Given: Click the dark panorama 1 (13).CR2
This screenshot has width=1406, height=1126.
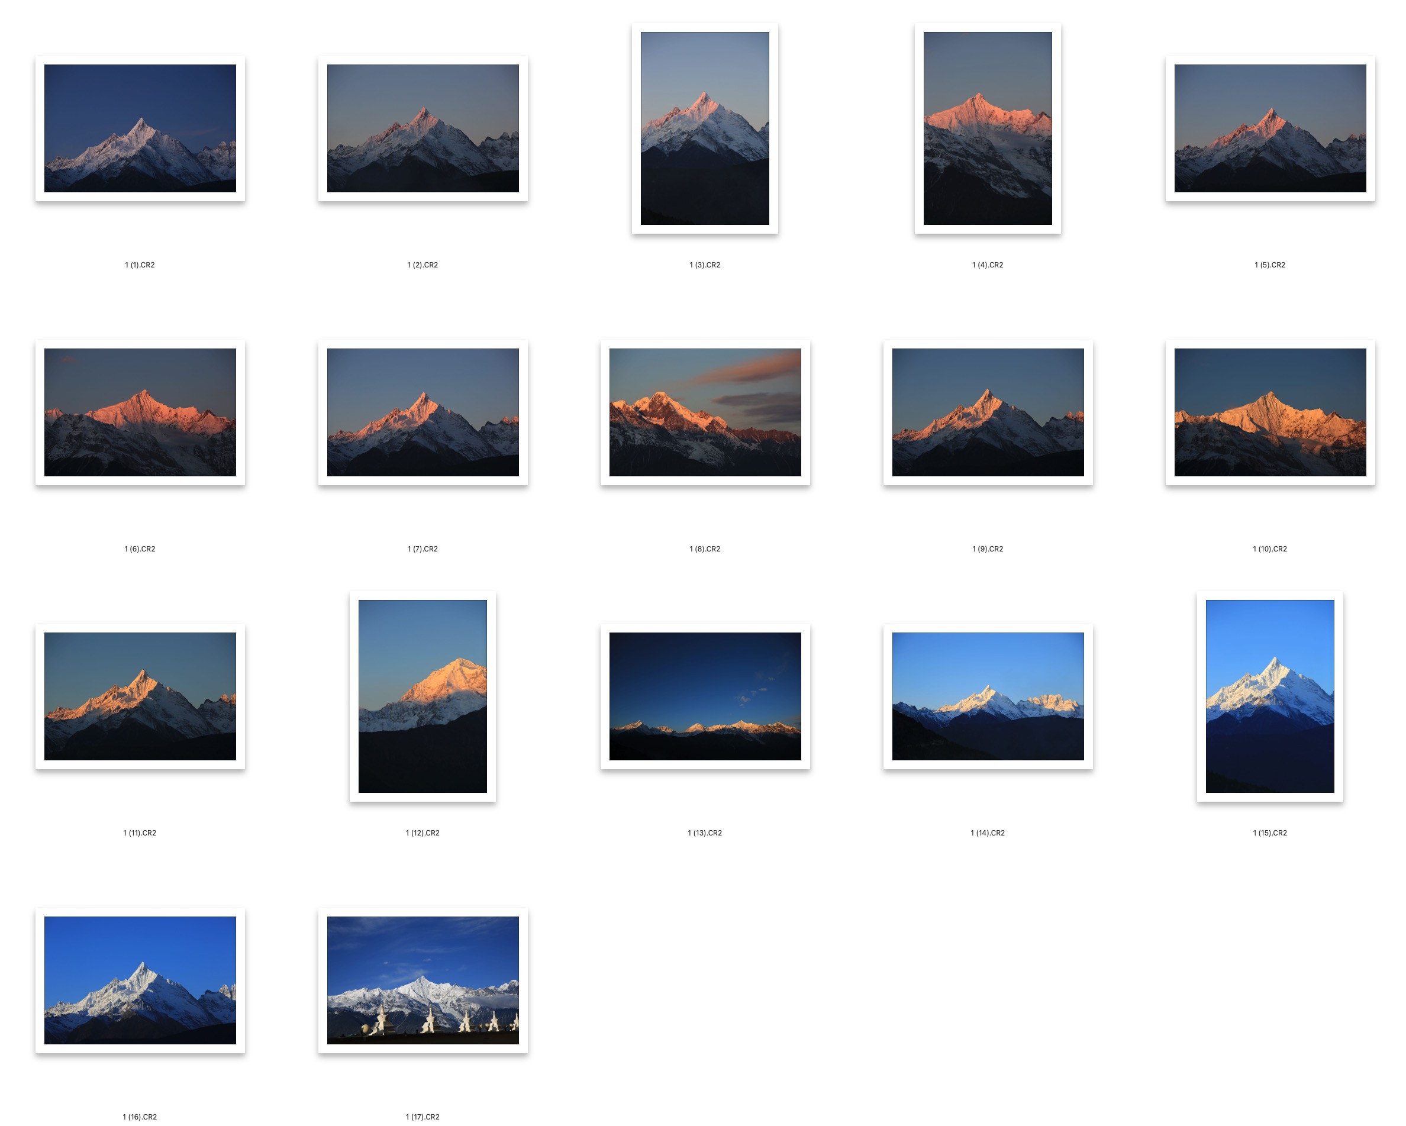Looking at the screenshot, I should 704,696.
